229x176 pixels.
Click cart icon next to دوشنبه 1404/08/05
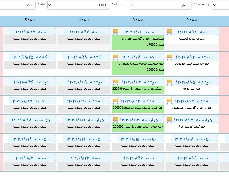pyautogui.click(x=170, y=82)
